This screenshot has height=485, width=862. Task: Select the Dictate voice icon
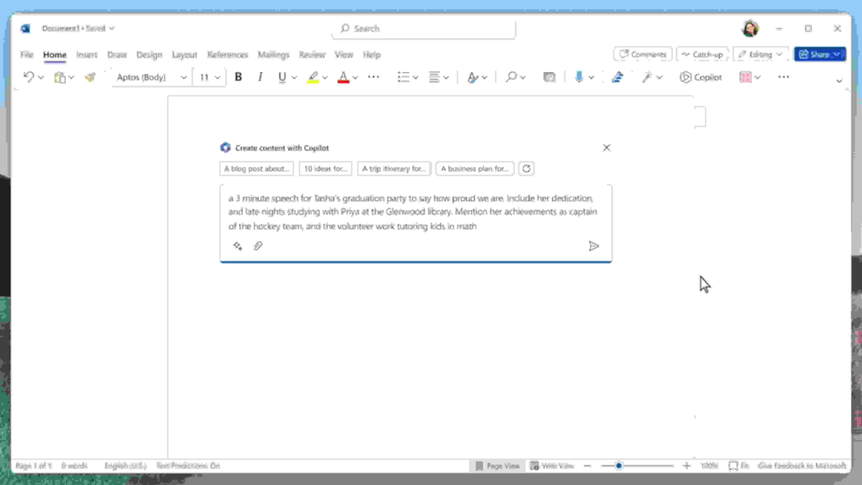click(578, 77)
